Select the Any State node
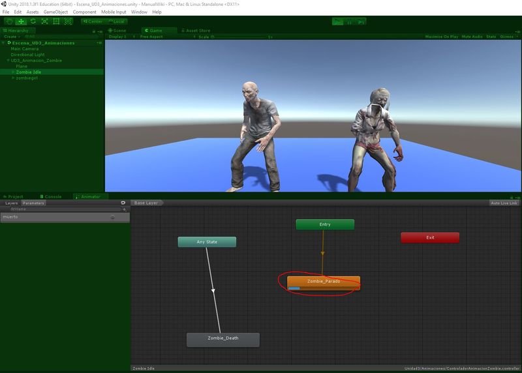The height and width of the screenshot is (373, 522). point(207,242)
